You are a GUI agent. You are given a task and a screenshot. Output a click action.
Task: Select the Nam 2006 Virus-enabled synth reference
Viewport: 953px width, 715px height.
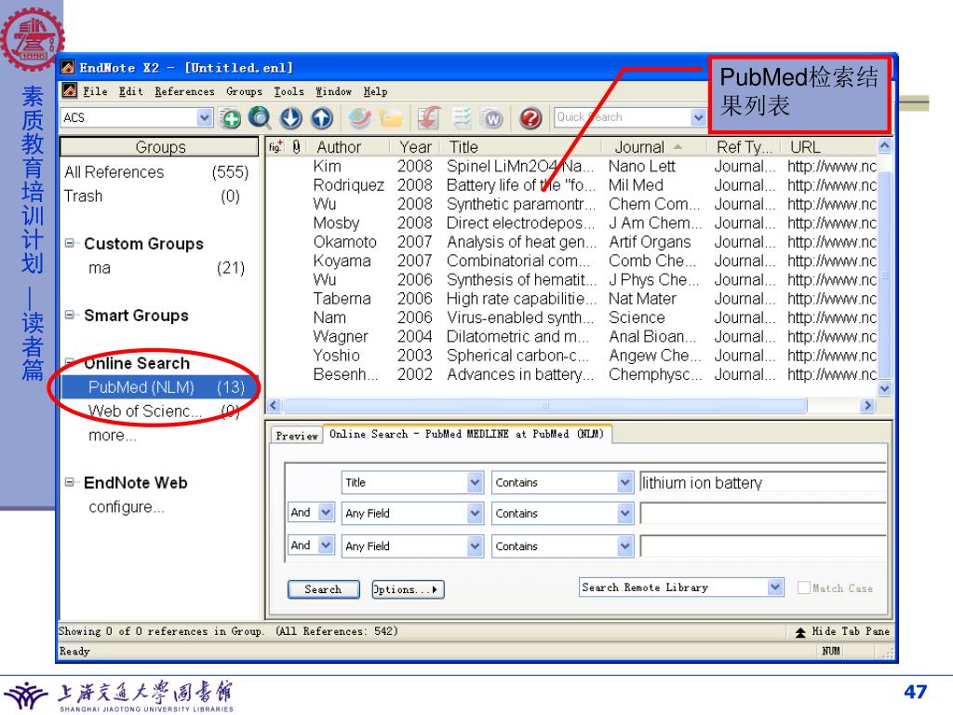[571, 317]
